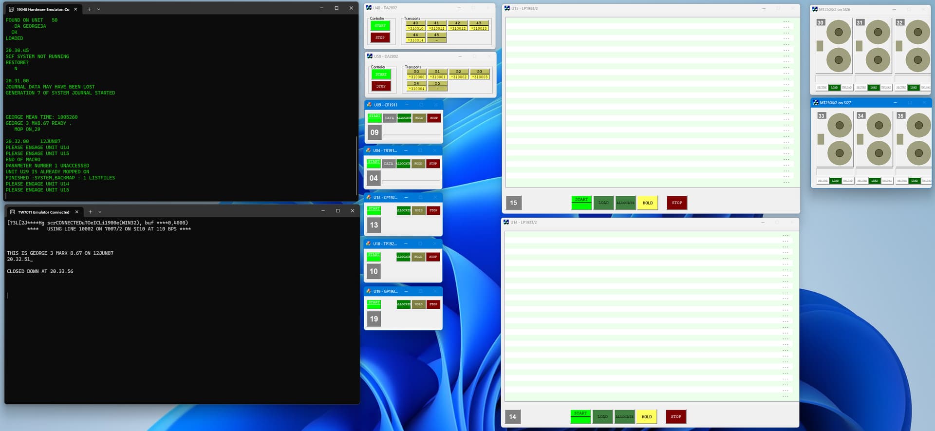Click the top reel of tape deck 31
The width and height of the screenshot is (935, 431).
878,33
